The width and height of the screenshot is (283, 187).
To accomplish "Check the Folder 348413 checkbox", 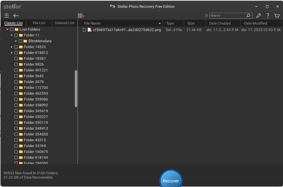I will (x=16, y=128).
